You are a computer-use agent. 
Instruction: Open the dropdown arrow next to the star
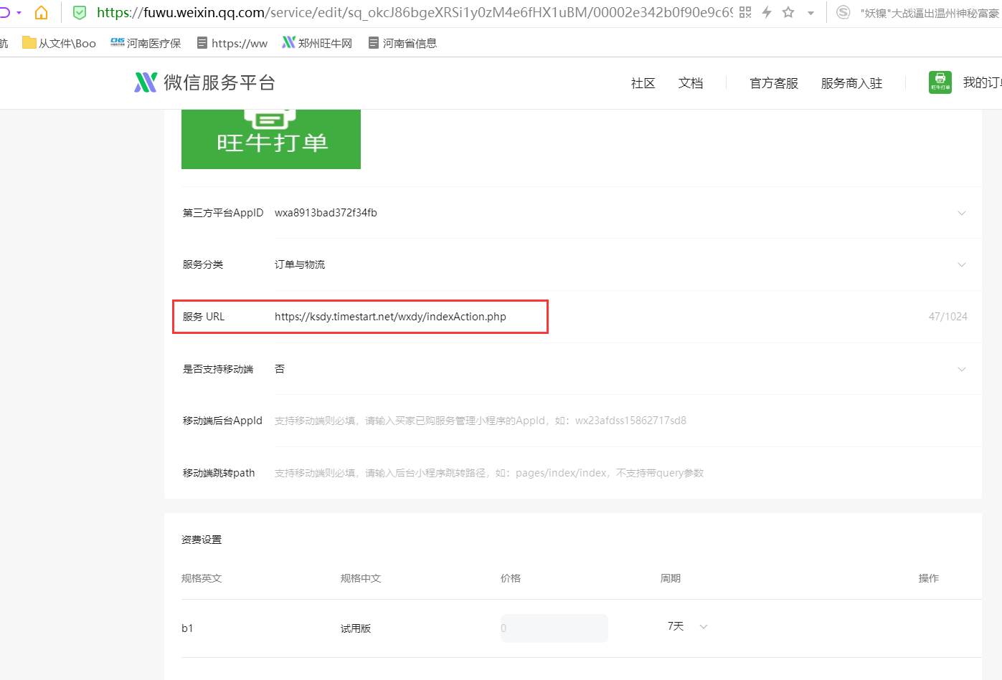click(x=810, y=13)
